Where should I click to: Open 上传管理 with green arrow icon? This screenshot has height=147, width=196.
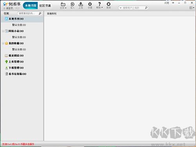click(x=14, y=62)
